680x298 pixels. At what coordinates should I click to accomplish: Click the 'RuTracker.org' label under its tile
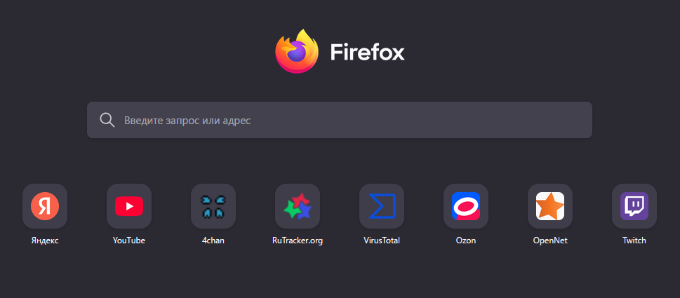tap(298, 241)
